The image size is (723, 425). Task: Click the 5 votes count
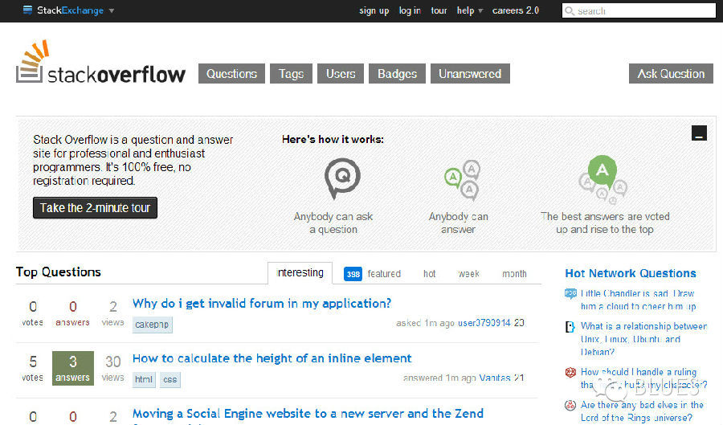(x=32, y=368)
